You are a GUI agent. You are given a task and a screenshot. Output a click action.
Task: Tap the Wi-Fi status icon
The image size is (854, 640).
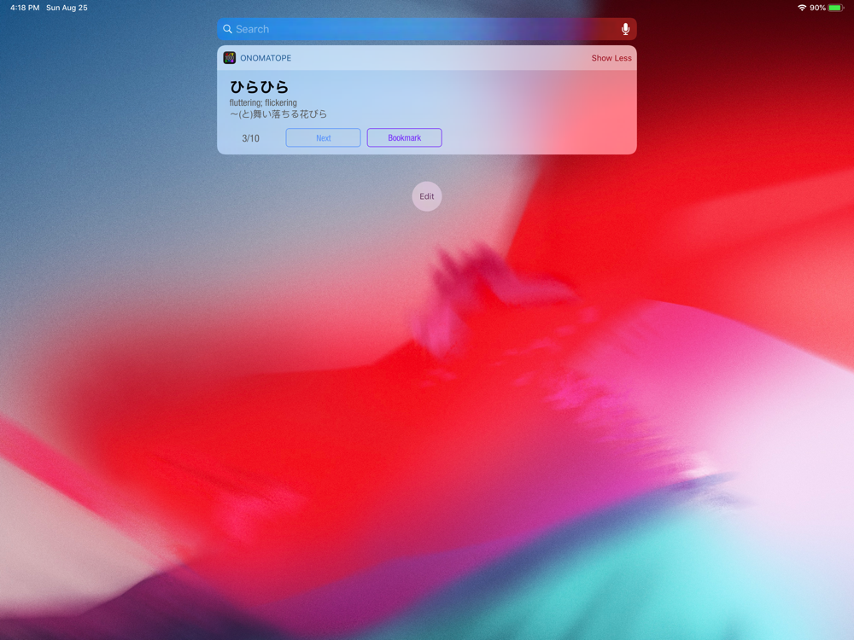click(x=802, y=8)
